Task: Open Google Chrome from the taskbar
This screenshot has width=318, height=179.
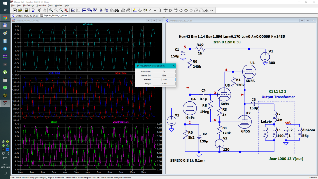Action: point(5,17)
